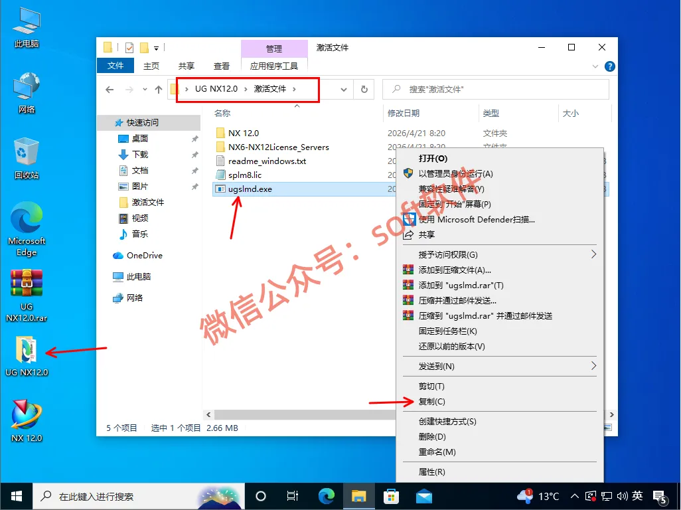Choose 重命名(M) in context menu
The height and width of the screenshot is (510, 681).
(x=499, y=452)
